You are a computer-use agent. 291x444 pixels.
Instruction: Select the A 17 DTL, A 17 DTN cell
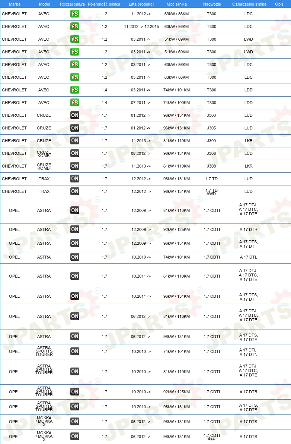pyautogui.click(x=249, y=352)
